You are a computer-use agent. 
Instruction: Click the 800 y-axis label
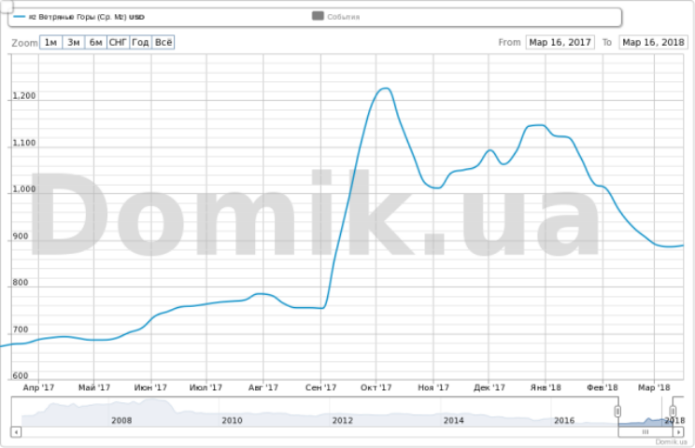(x=21, y=283)
